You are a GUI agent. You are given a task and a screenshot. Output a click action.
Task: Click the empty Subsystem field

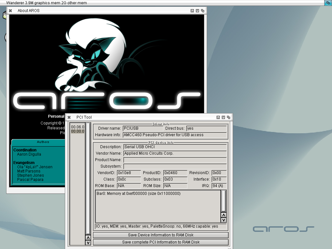click(175, 166)
